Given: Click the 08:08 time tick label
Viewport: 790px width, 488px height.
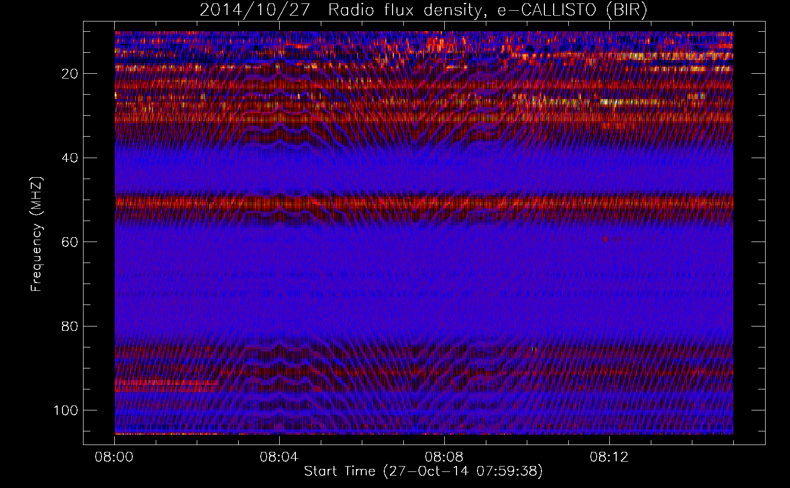Looking at the screenshot, I should 444,457.
